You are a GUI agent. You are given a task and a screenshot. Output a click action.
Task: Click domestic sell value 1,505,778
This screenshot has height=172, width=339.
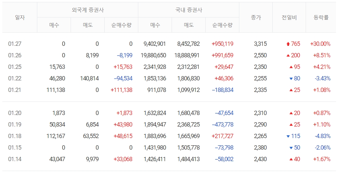click(x=188, y=148)
